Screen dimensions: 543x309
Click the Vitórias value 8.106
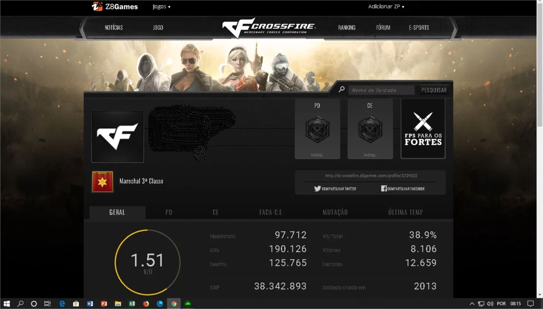[424, 249]
